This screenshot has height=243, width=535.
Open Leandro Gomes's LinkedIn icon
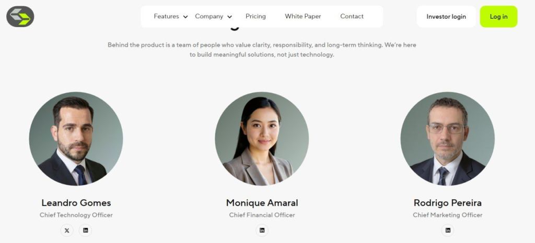pos(85,230)
